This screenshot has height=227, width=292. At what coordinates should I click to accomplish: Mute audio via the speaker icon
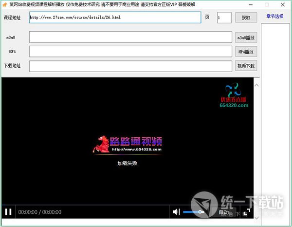click(x=176, y=212)
